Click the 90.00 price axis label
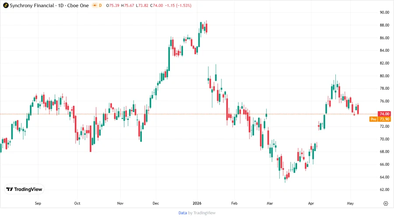 (x=384, y=12)
